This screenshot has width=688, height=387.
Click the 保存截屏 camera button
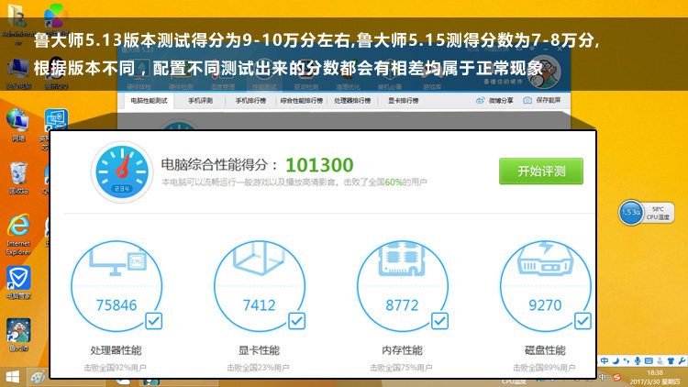(542, 101)
